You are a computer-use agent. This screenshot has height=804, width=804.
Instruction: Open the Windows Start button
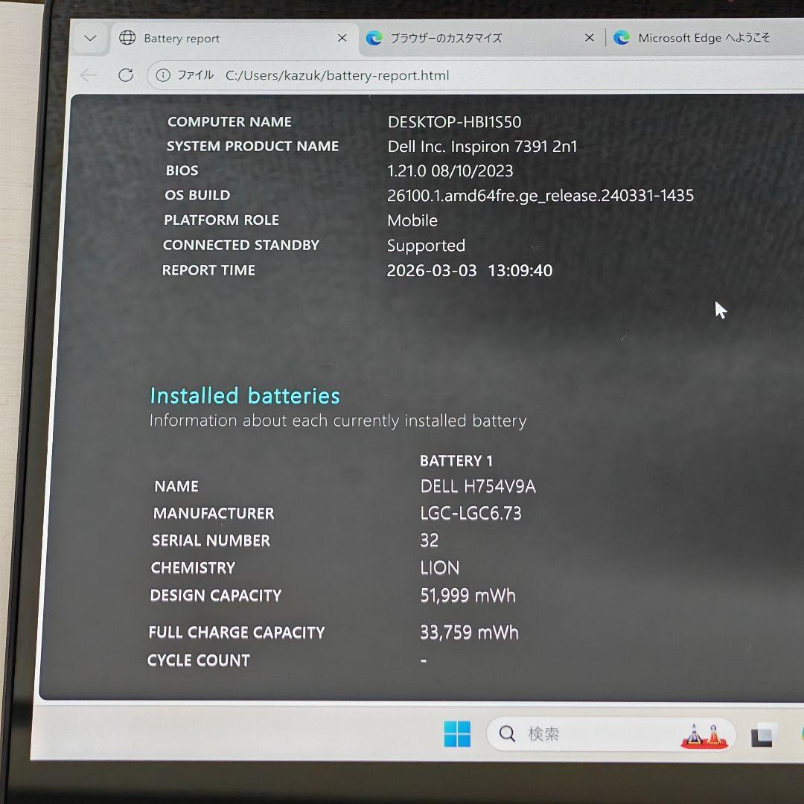coord(457,734)
